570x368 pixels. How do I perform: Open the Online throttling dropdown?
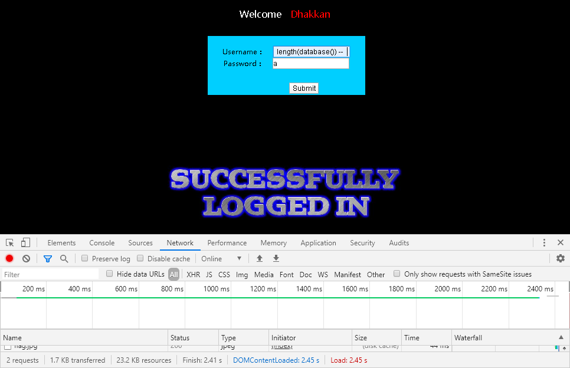tap(221, 258)
